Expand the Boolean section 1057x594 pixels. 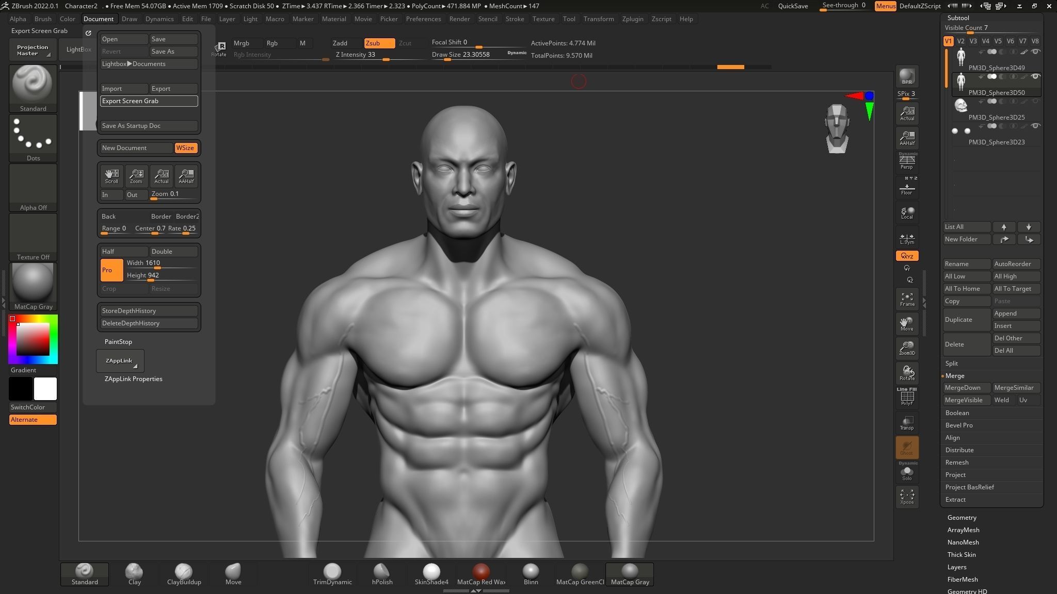click(957, 413)
